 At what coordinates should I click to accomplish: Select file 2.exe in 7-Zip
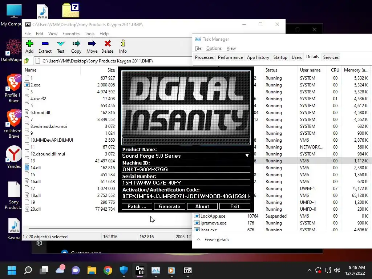coord(35,85)
